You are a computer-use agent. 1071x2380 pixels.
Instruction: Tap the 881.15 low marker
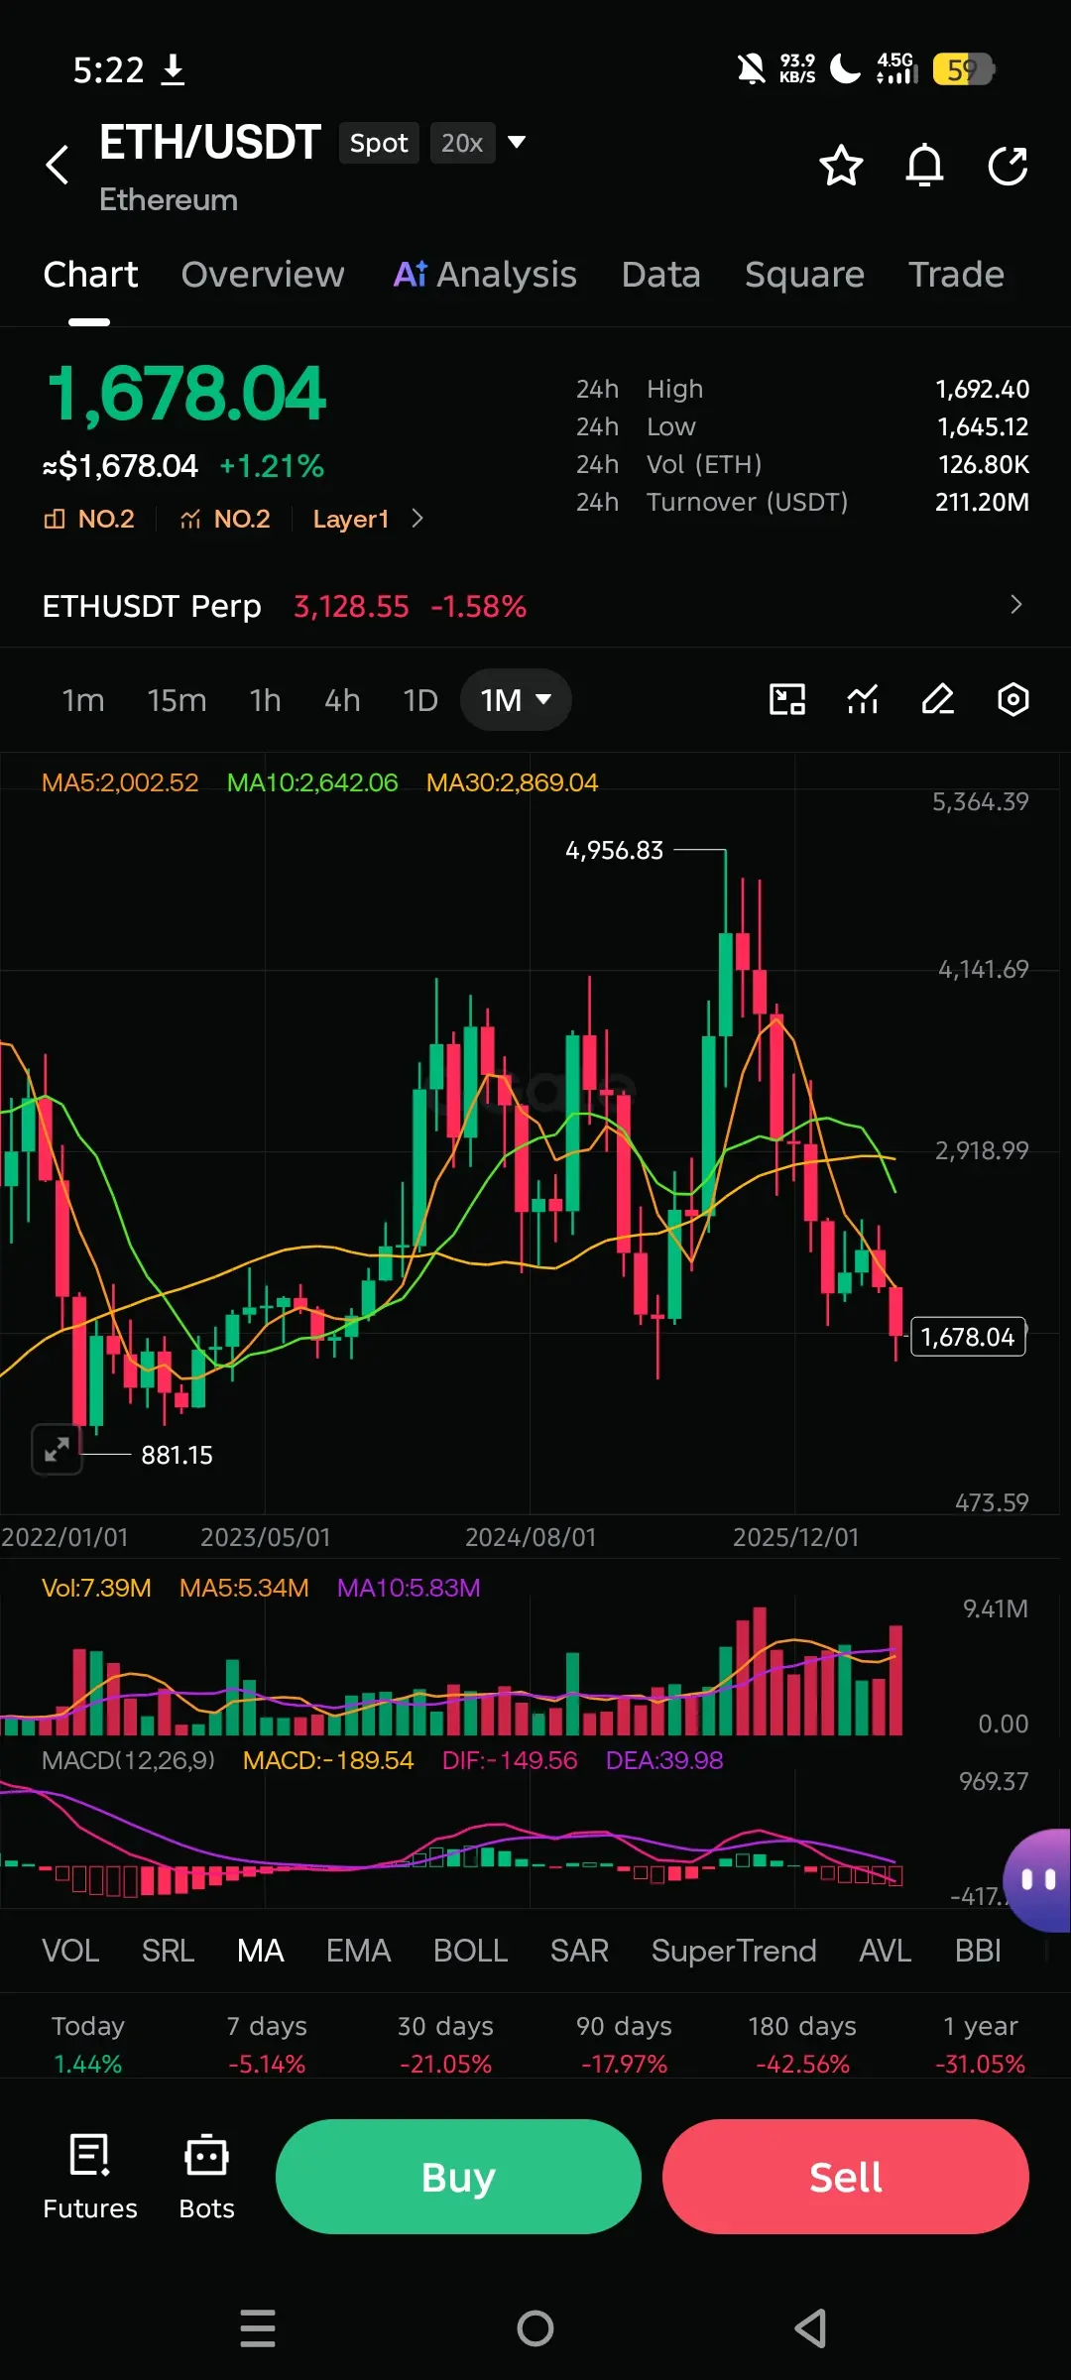click(x=177, y=1455)
